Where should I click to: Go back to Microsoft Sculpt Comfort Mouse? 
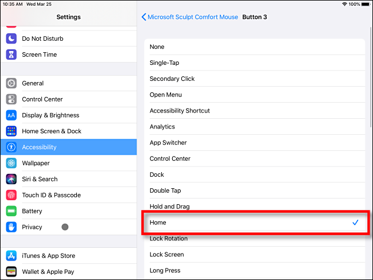[190, 17]
